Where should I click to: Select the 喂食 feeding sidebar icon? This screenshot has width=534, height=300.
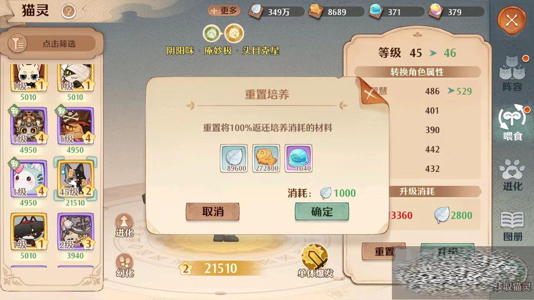click(512, 122)
